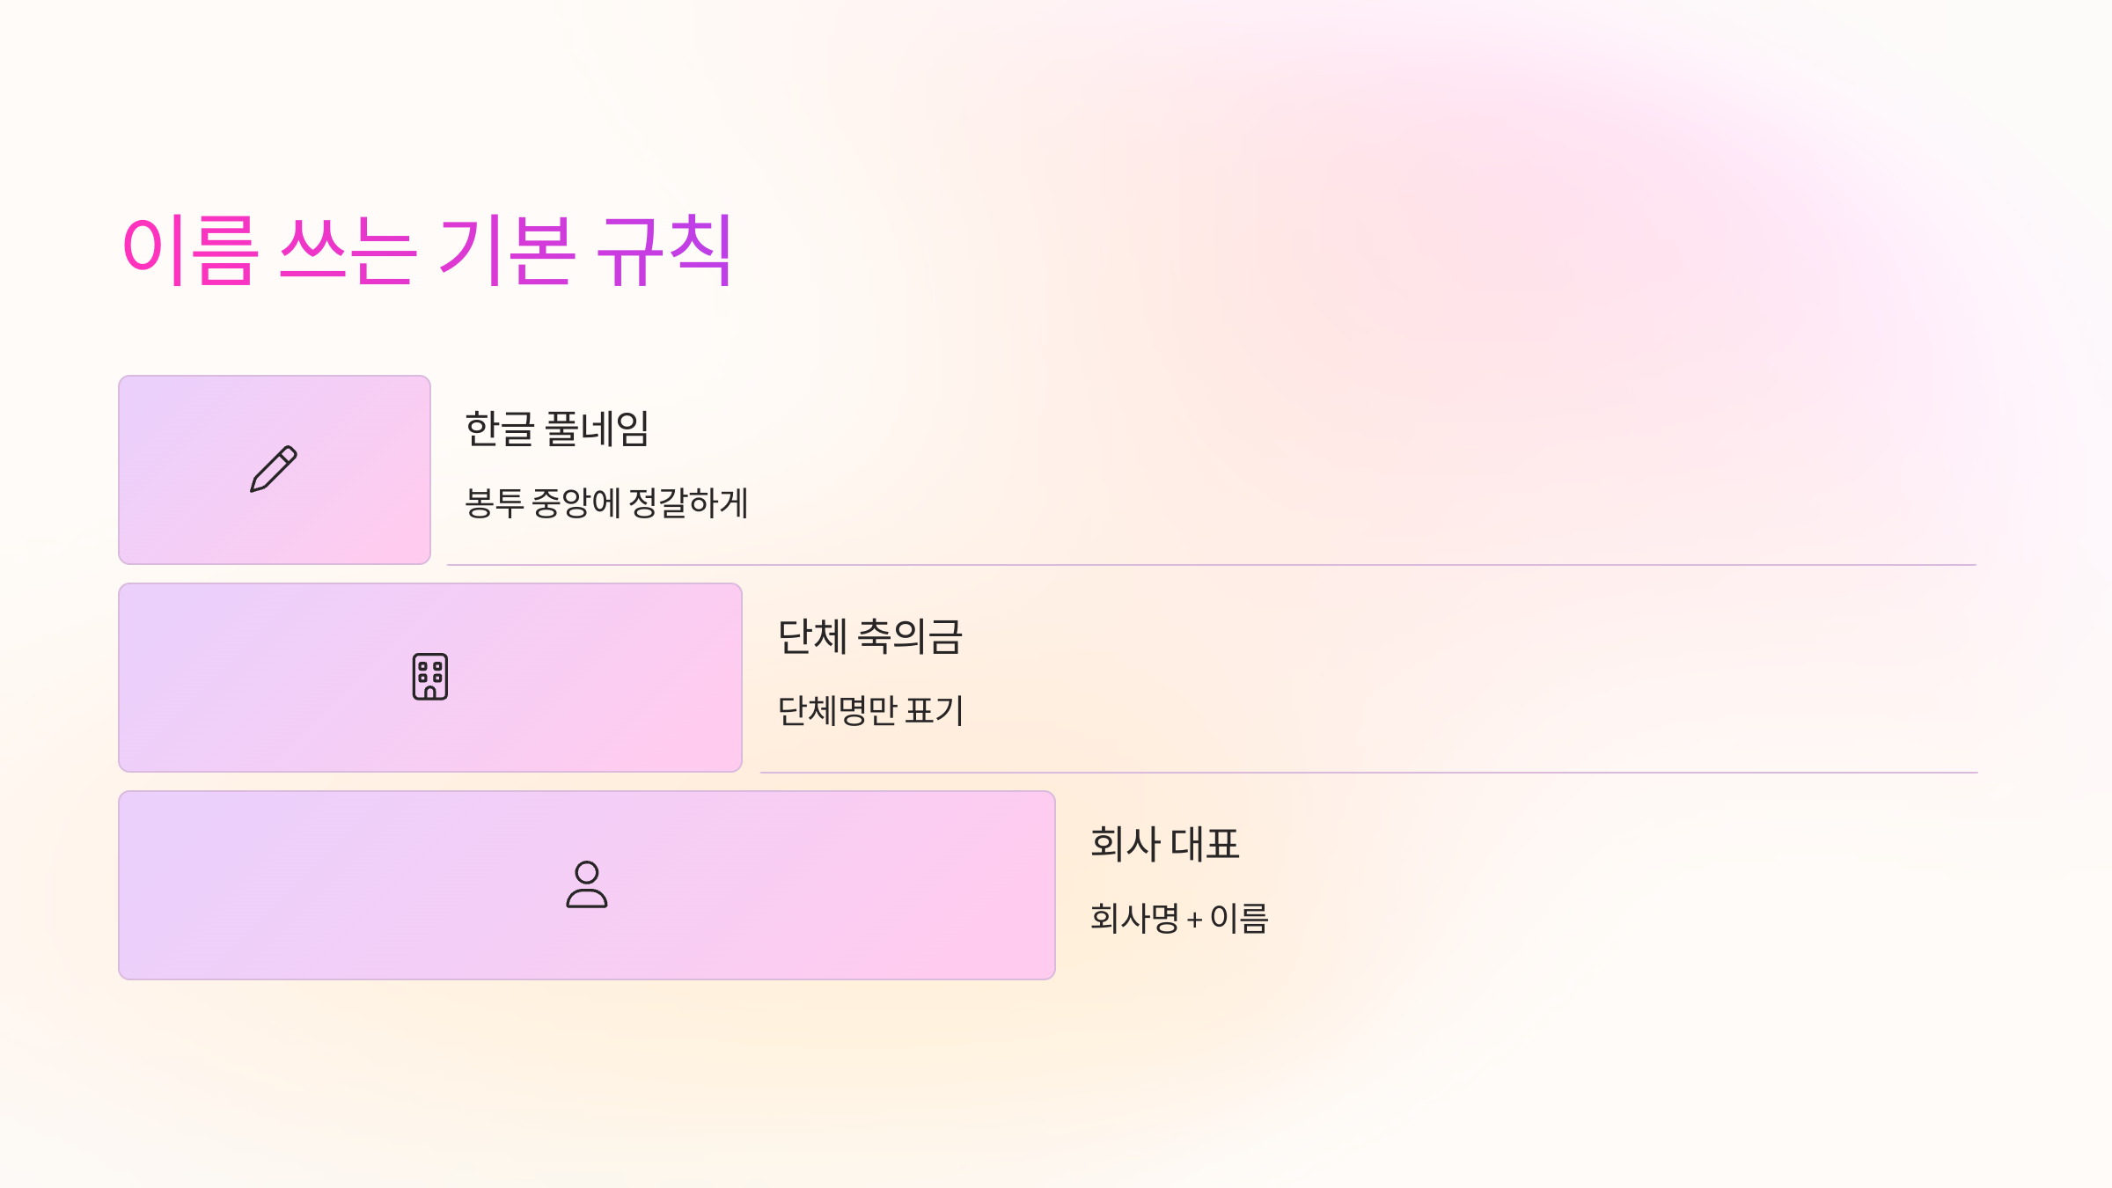Viewport: 2112px width, 1188px height.
Task: Click the 봉투 중앙에 정갈하게 description text
Action: coord(606,503)
